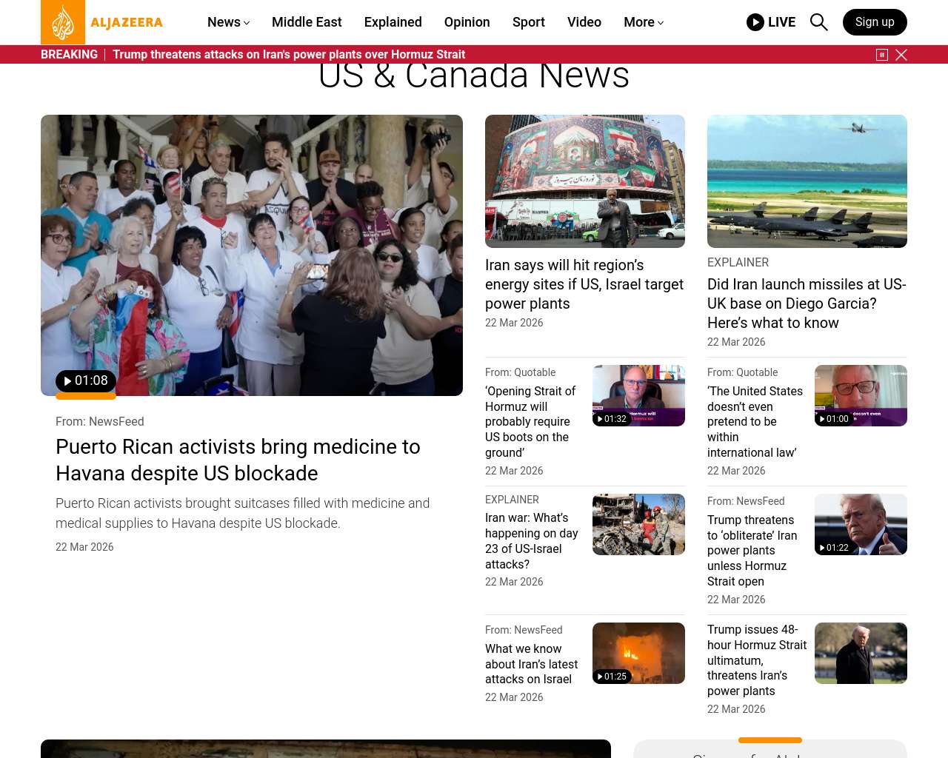Open breaking headline about Iran's power plants
The image size is (948, 758).
pyautogui.click(x=289, y=55)
